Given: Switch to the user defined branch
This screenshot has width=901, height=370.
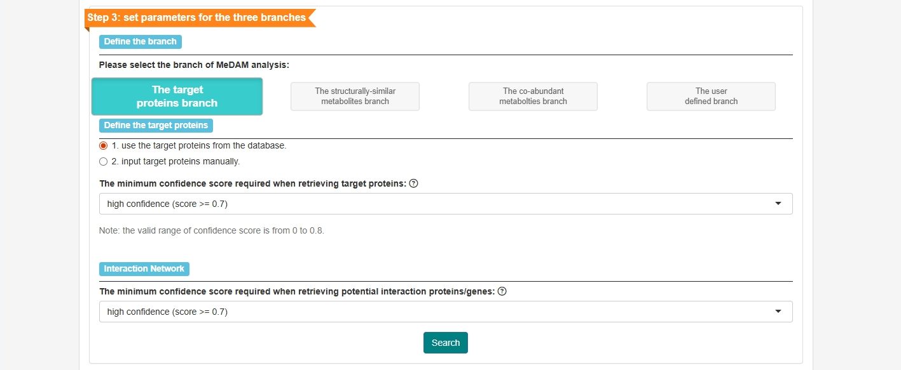Looking at the screenshot, I should click(x=711, y=96).
